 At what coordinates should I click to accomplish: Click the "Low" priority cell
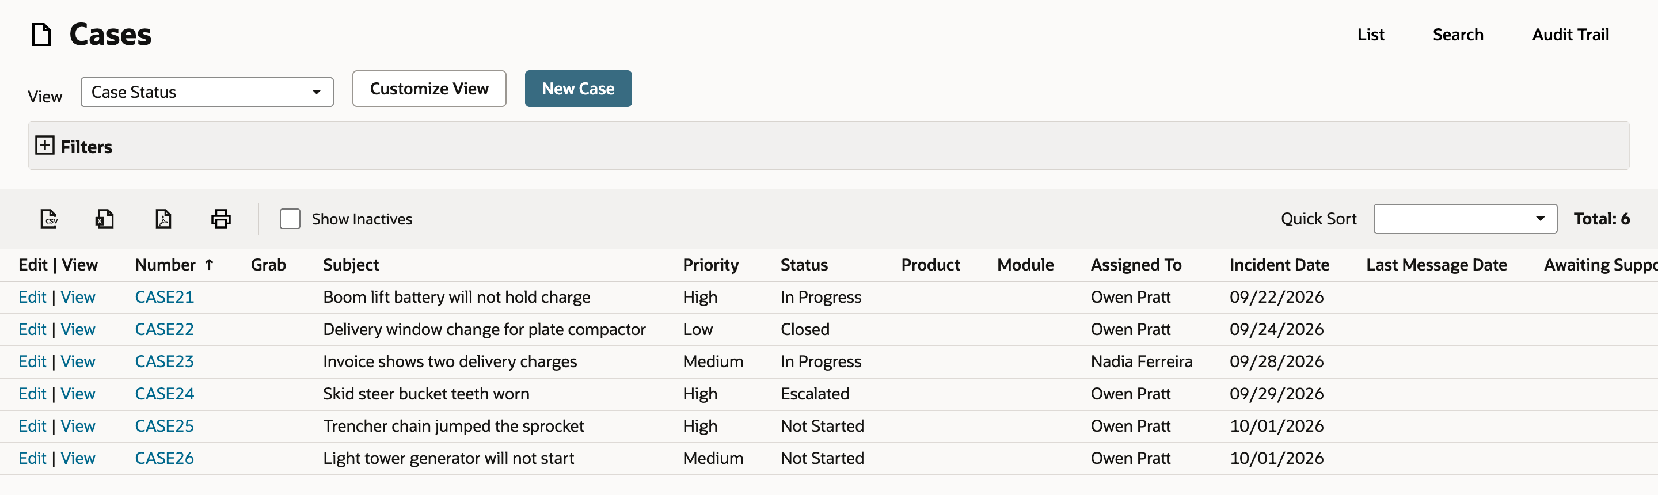698,329
